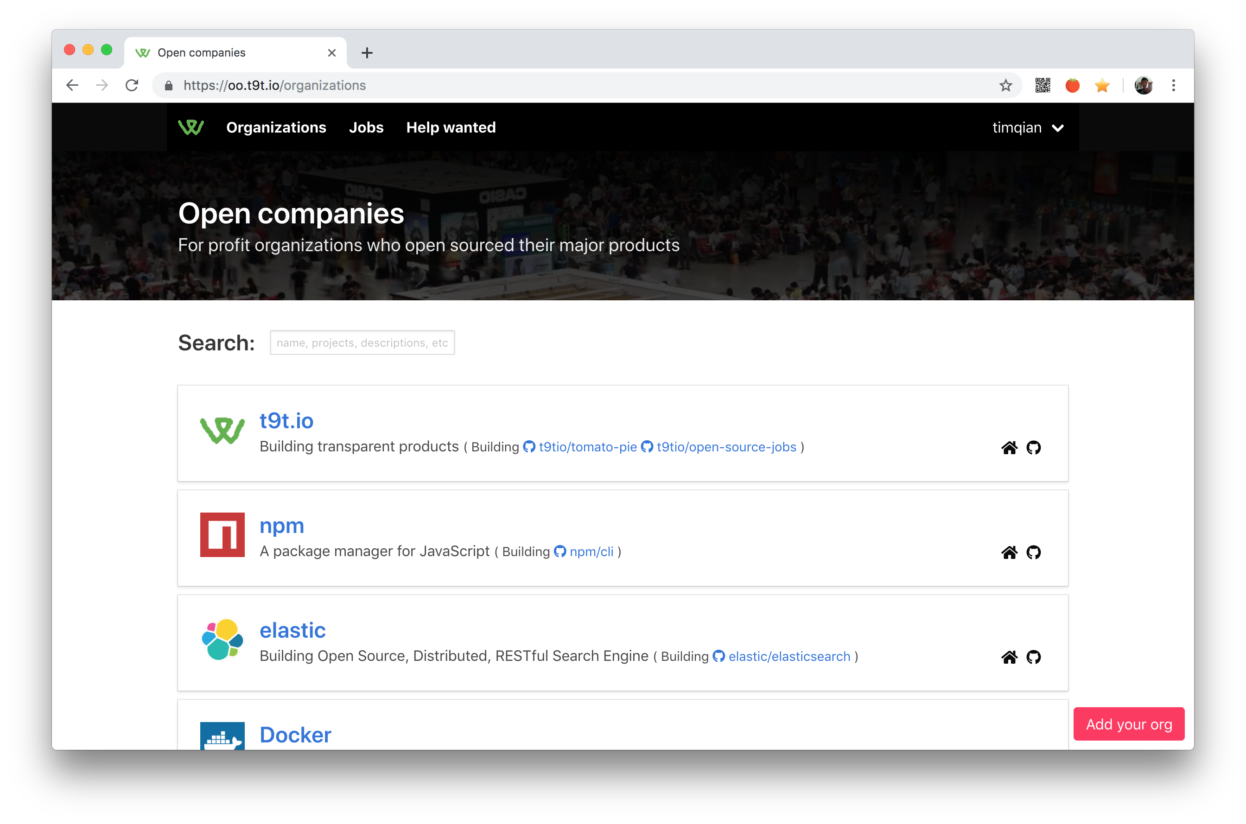
Task: Open t9t.io GitHub icon in card
Action: click(1033, 448)
